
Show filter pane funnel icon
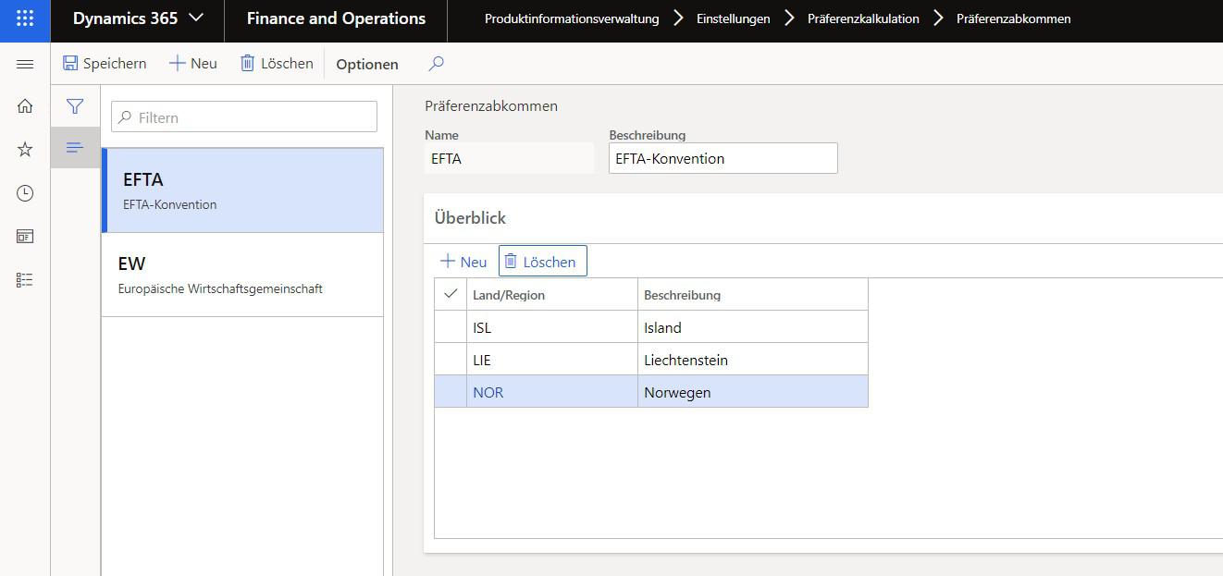click(x=75, y=107)
